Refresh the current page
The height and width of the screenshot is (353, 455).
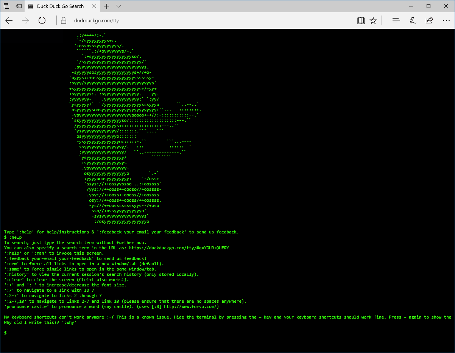(x=42, y=21)
